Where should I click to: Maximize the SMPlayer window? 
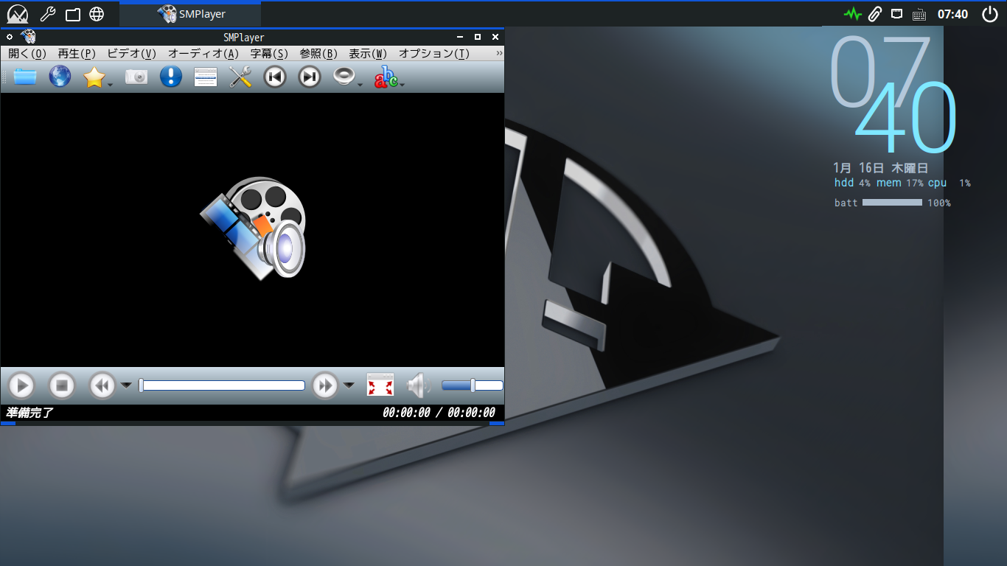click(x=478, y=37)
